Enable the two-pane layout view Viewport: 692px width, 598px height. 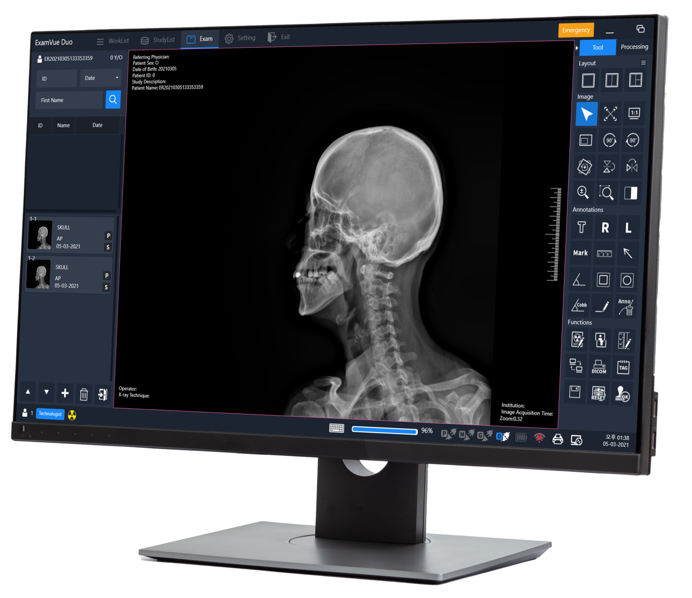point(611,81)
